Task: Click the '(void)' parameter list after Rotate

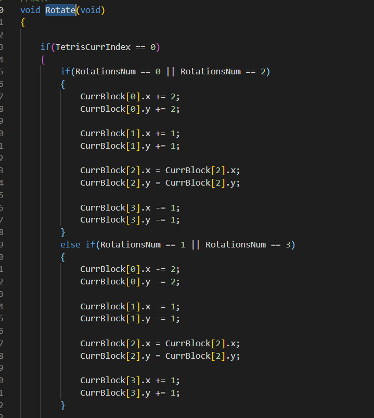Action: (x=91, y=10)
